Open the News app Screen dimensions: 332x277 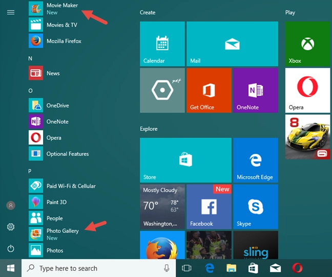(44, 73)
